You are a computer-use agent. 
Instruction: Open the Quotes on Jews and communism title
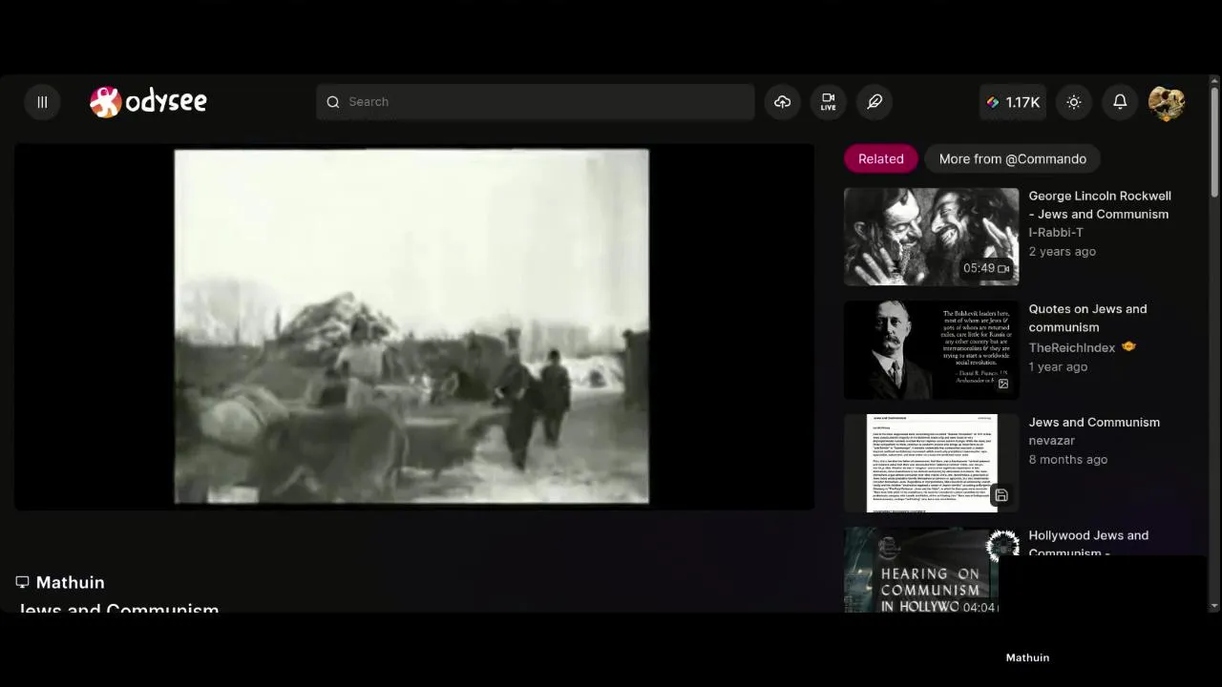tap(1087, 318)
